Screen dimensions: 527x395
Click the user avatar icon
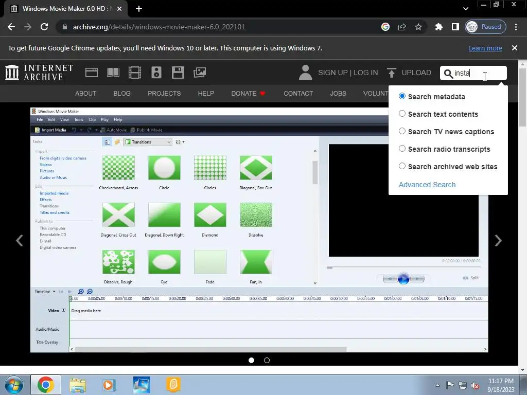pyautogui.click(x=305, y=73)
